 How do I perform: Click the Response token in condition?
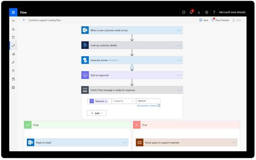[x=99, y=101]
